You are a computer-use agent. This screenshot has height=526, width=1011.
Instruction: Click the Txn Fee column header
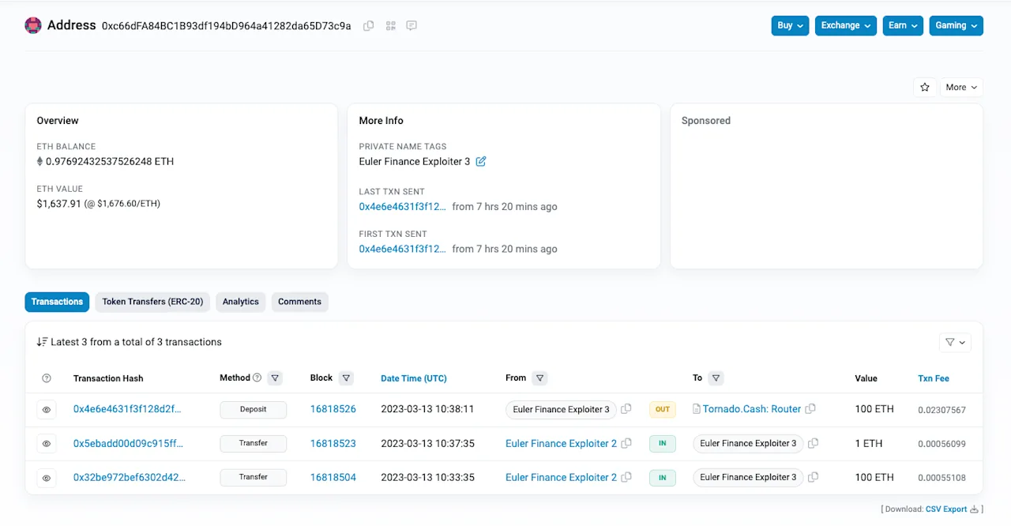tap(934, 378)
